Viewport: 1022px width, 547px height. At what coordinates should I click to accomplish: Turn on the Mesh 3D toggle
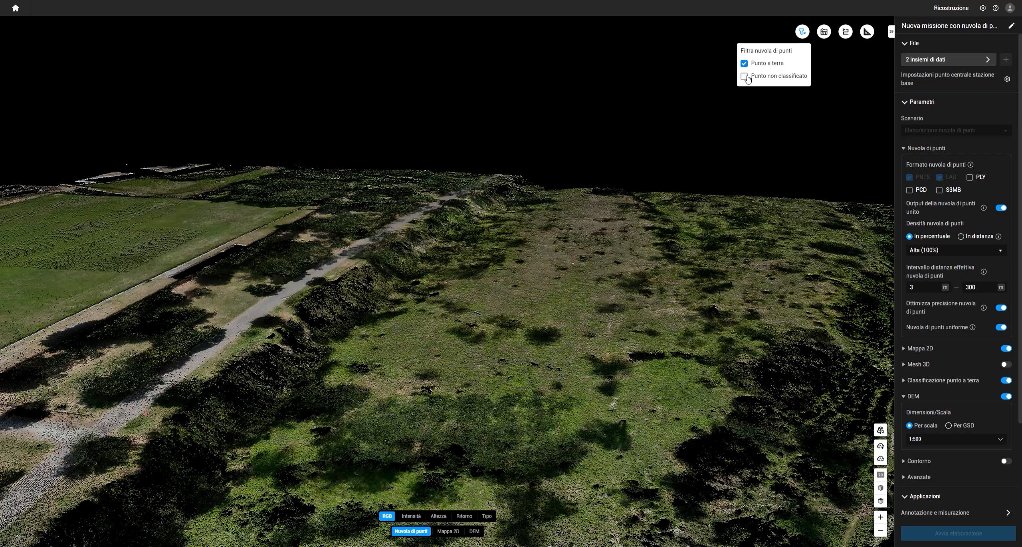coord(1006,364)
